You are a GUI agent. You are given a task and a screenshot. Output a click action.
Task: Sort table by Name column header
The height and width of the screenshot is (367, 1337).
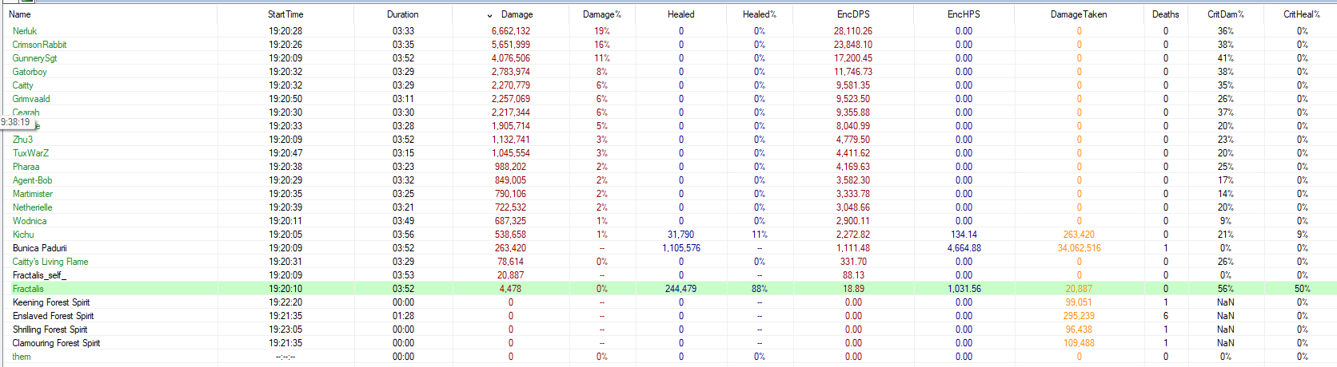20,14
